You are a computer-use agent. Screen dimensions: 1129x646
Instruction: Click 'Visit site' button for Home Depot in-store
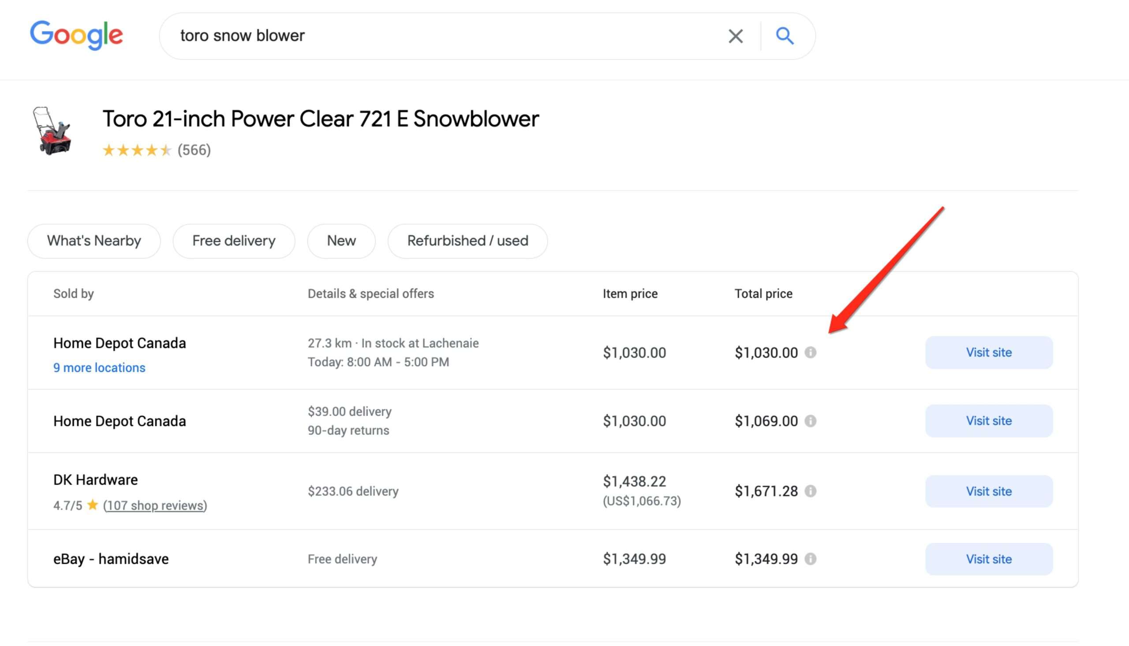click(990, 352)
